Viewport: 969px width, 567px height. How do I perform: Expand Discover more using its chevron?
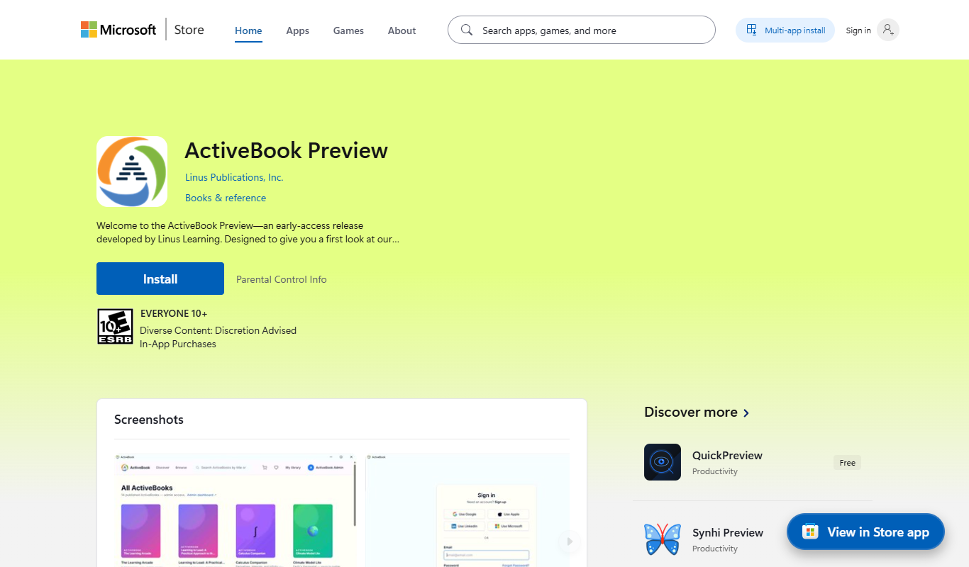746,412
